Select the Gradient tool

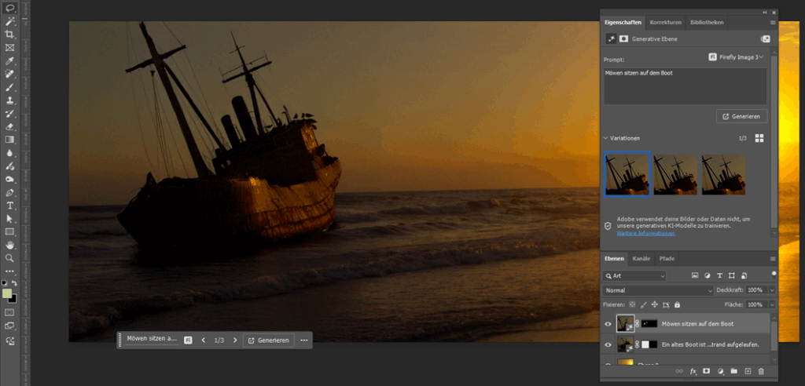click(9, 140)
